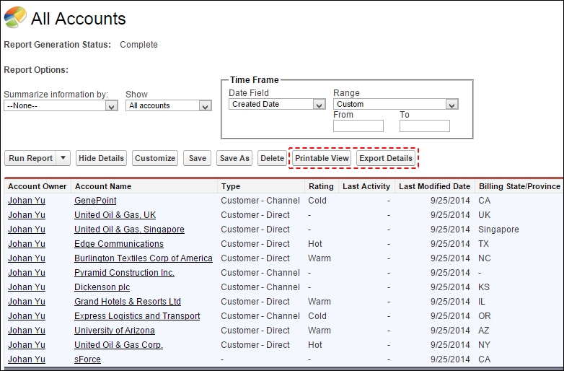Sort by the Last Modified Date column header

coord(434,186)
